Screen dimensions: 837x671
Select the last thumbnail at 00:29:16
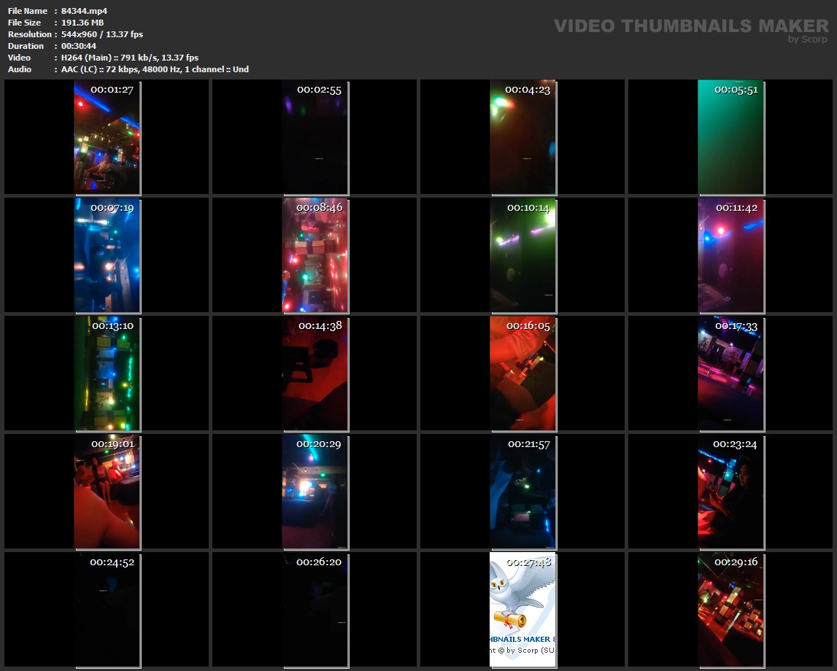(730, 610)
